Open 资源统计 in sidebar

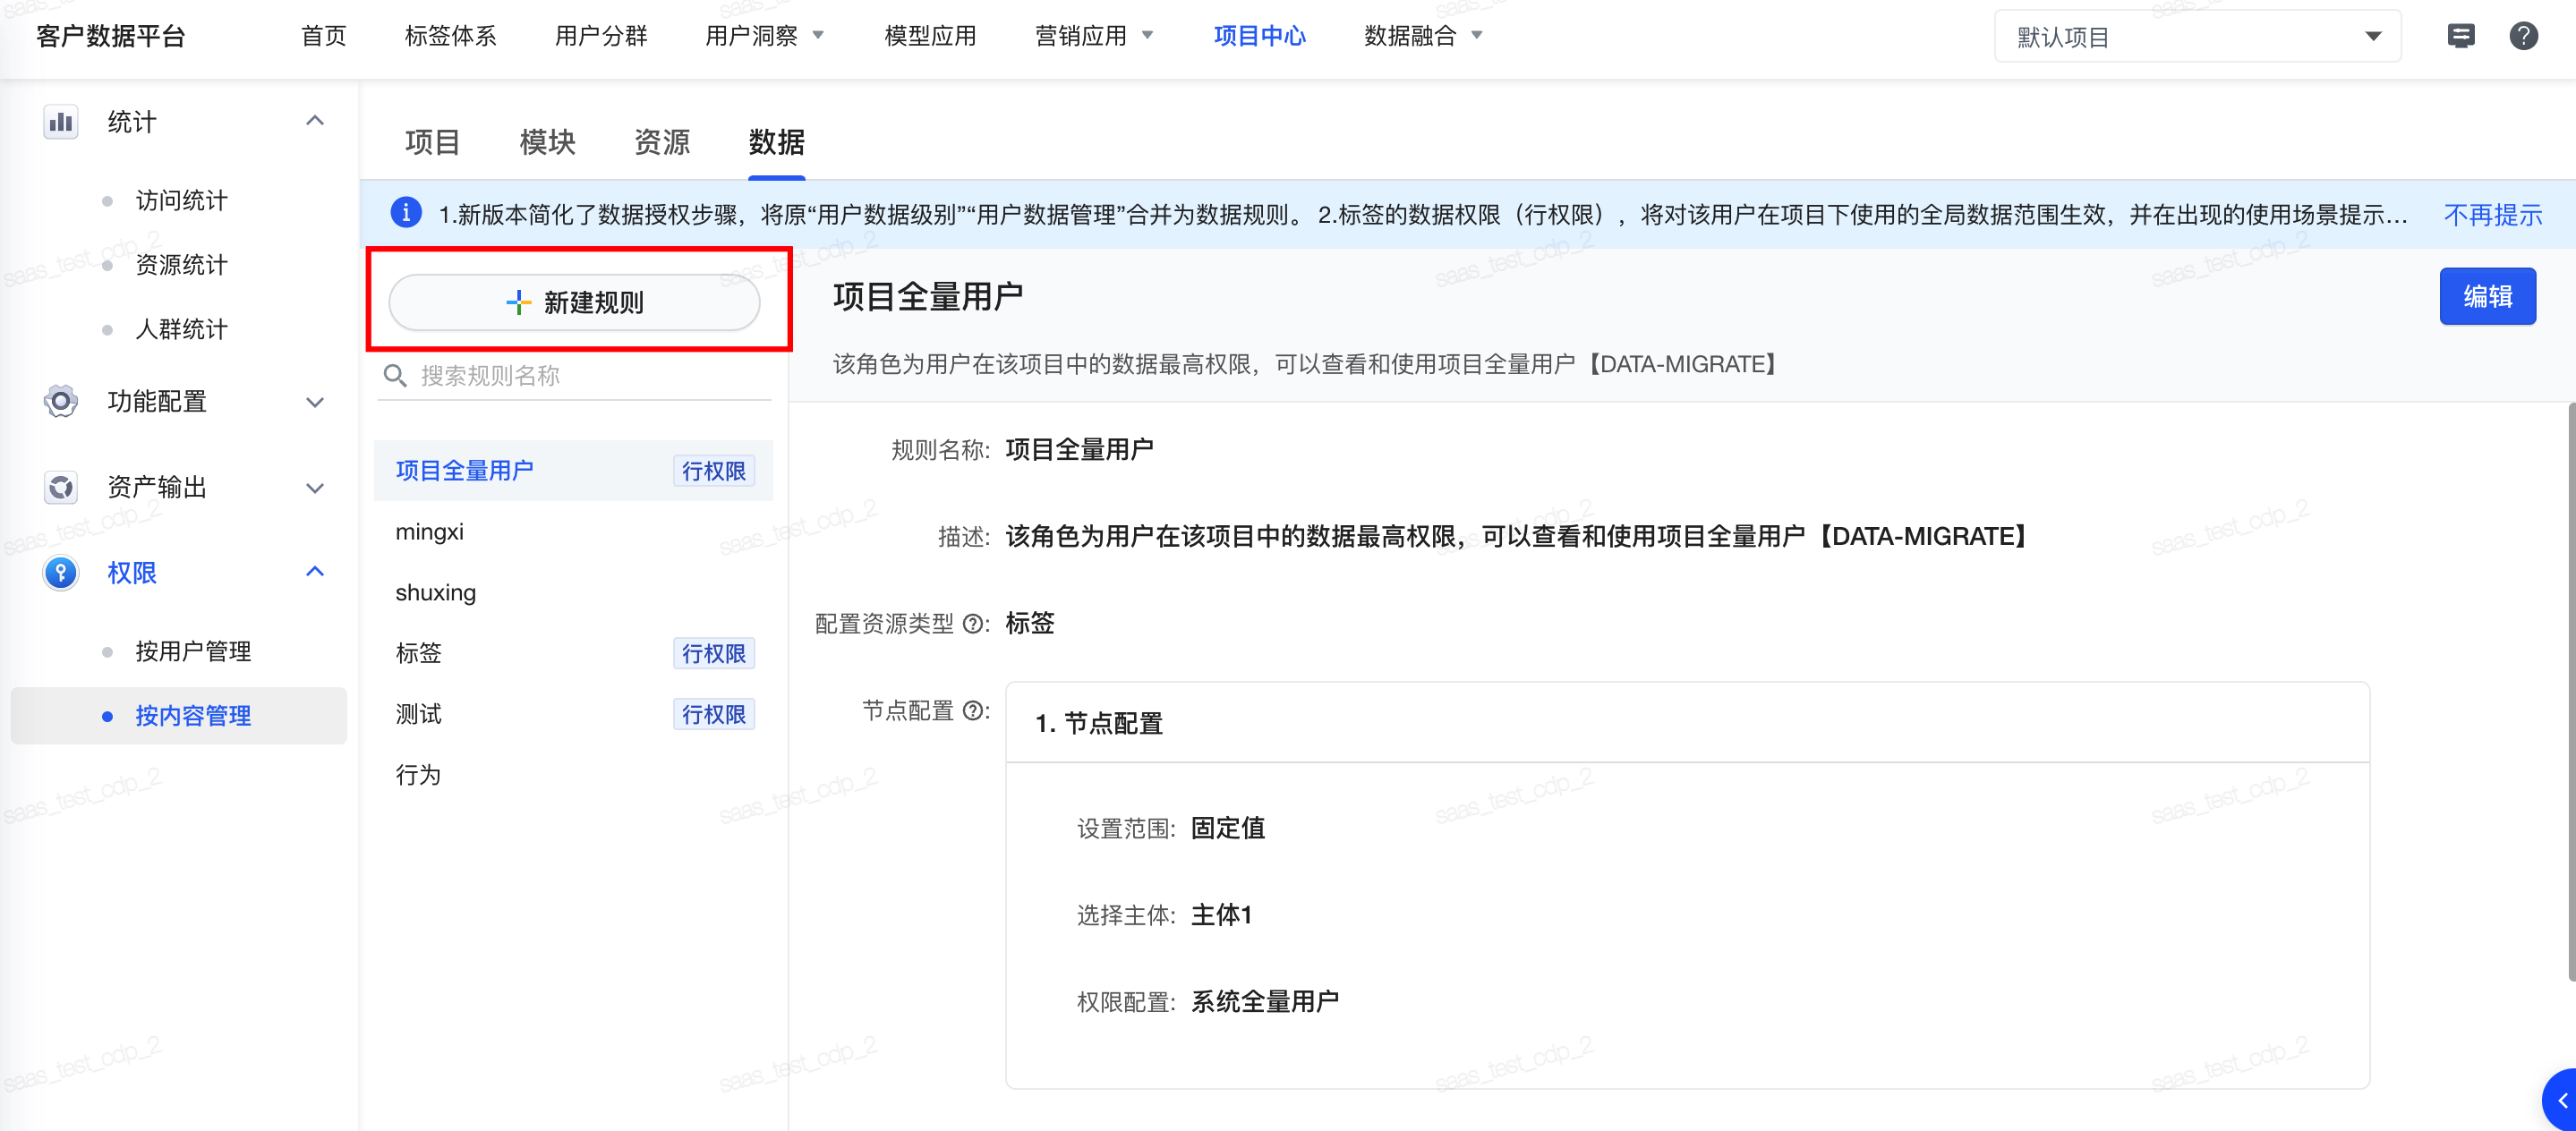click(181, 265)
